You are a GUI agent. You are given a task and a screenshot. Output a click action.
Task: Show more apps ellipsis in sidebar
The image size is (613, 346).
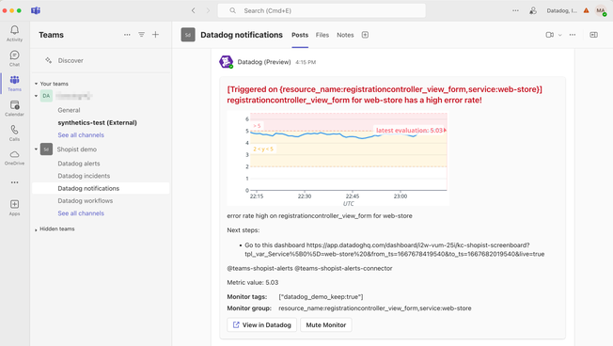[x=14, y=182]
